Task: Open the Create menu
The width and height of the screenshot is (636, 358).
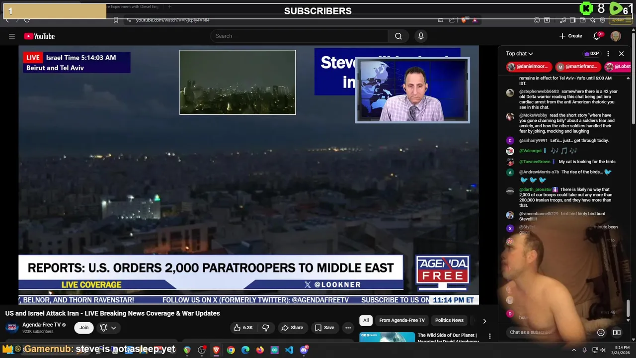Action: click(570, 36)
